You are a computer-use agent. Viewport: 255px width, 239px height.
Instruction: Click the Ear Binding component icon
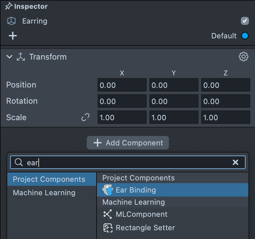(108, 190)
